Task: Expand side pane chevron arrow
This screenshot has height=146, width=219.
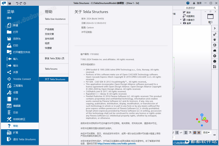Action: [x=215, y=28]
